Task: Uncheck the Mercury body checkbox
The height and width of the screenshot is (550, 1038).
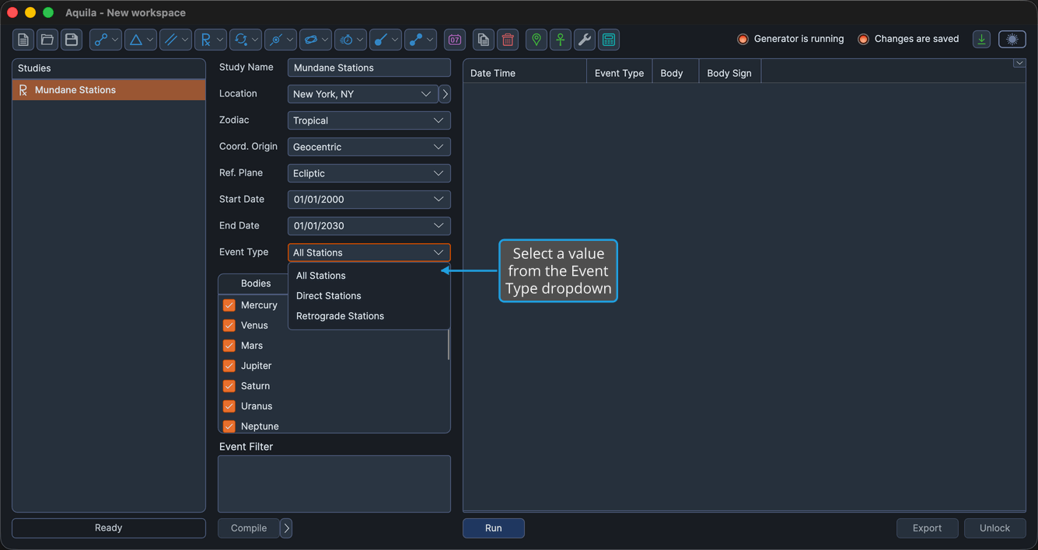Action: click(x=229, y=305)
